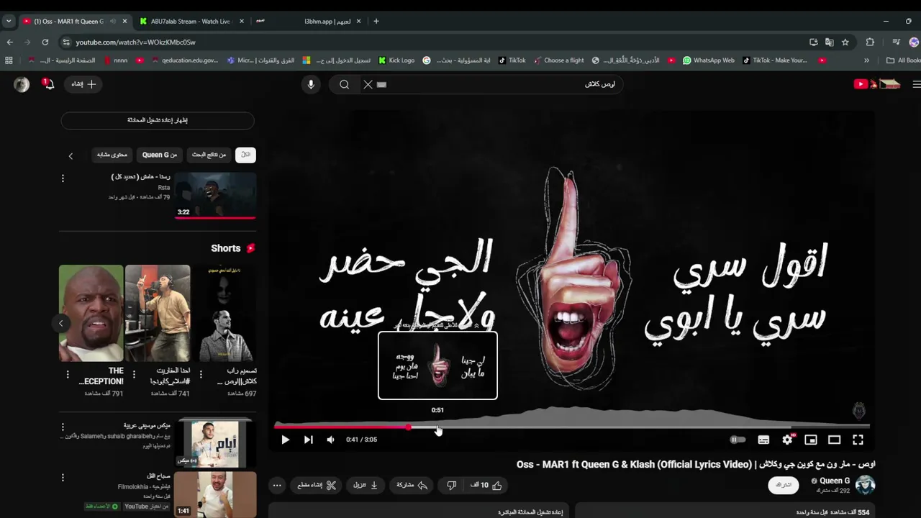The height and width of the screenshot is (518, 921).
Task: Clear the search field with the X
Action: click(368, 84)
